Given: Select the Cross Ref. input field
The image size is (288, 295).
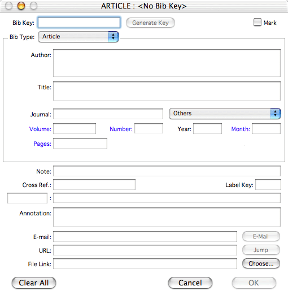Looking at the screenshot, I should (x=94, y=185).
